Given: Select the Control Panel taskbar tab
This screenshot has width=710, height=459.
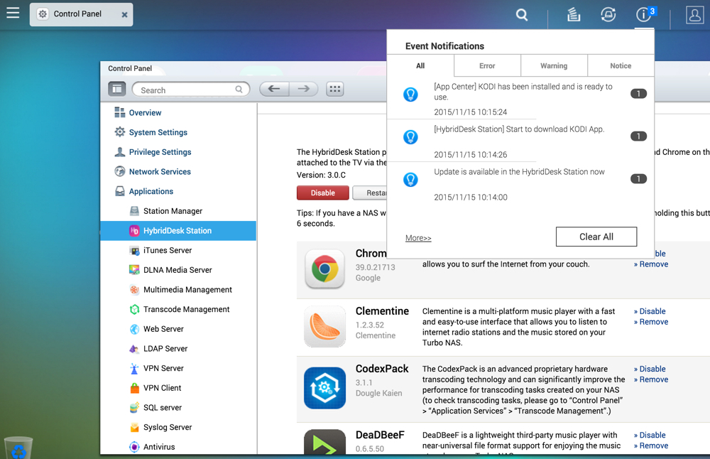Looking at the screenshot, I should (82, 14).
